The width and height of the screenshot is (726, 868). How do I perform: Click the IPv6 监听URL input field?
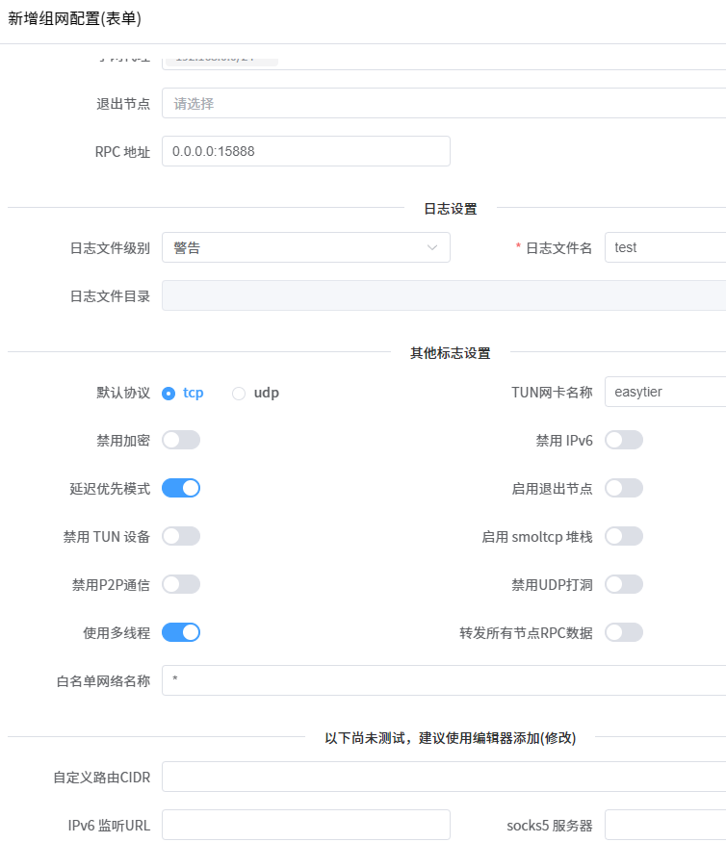coord(305,825)
